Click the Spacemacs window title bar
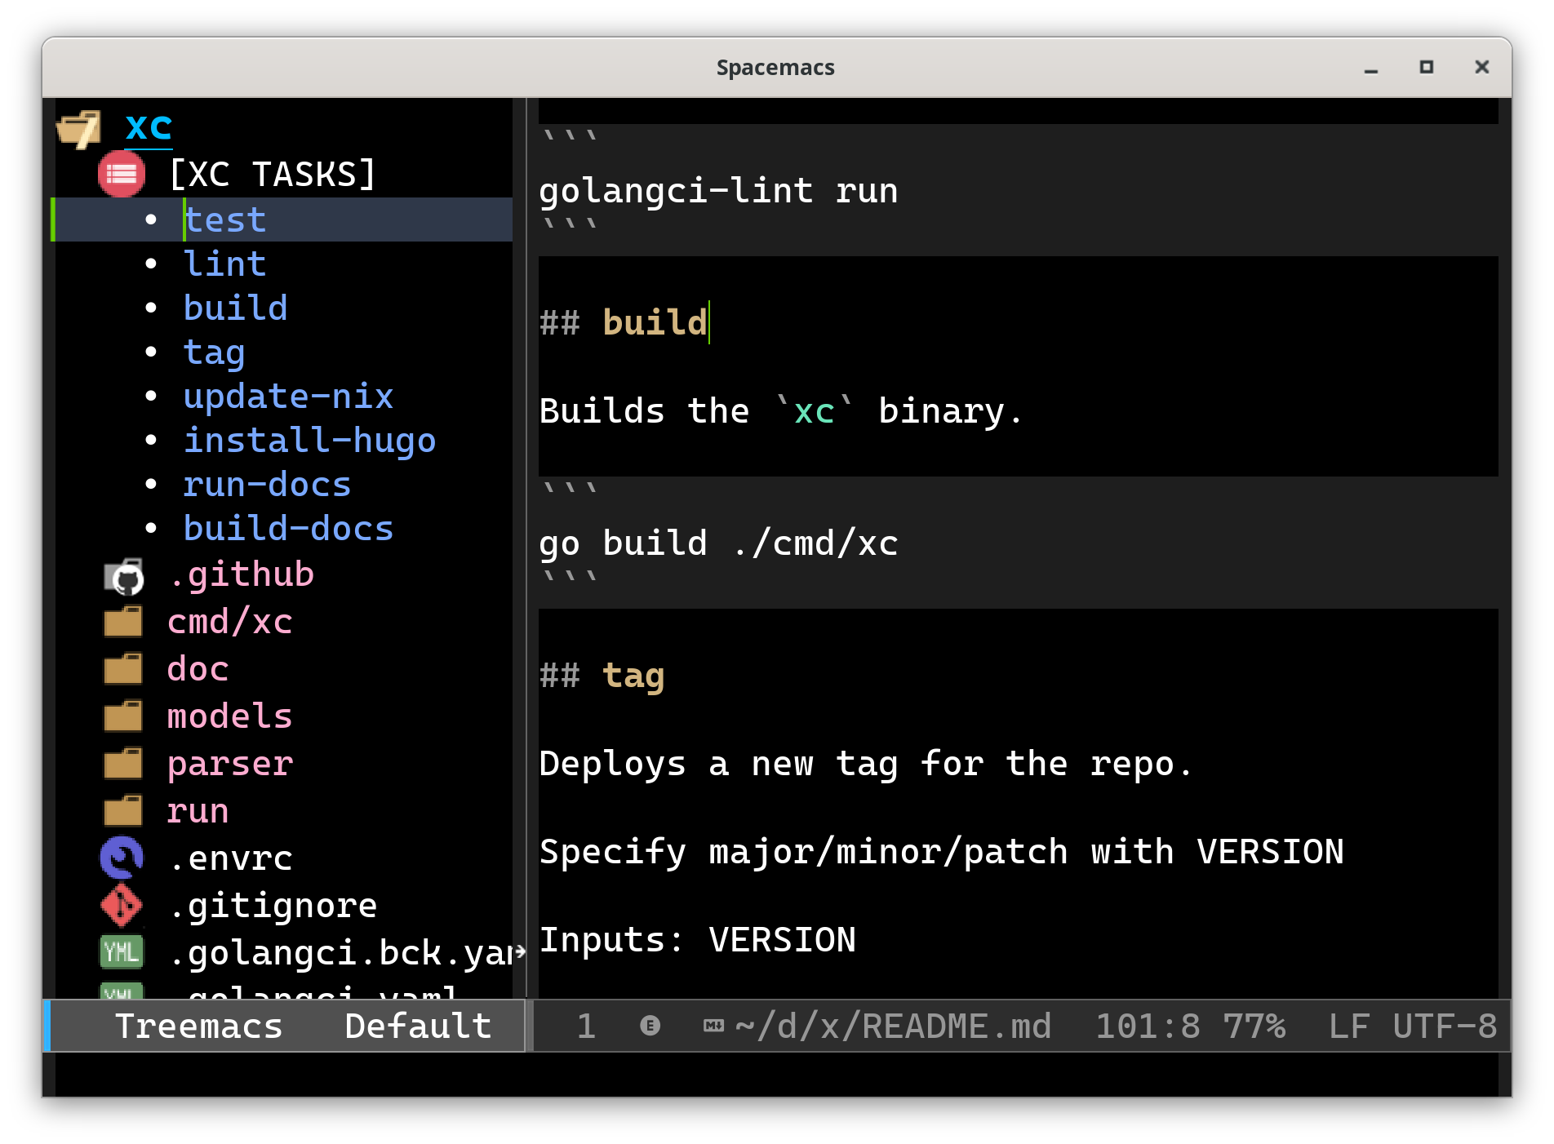This screenshot has height=1144, width=1554. (x=775, y=68)
